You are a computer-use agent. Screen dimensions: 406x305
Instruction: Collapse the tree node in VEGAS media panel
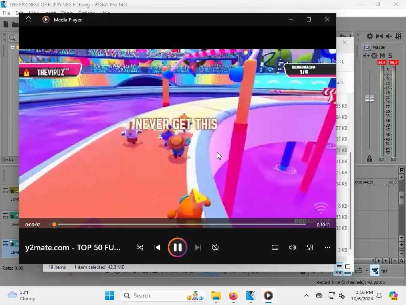click(x=12, y=47)
